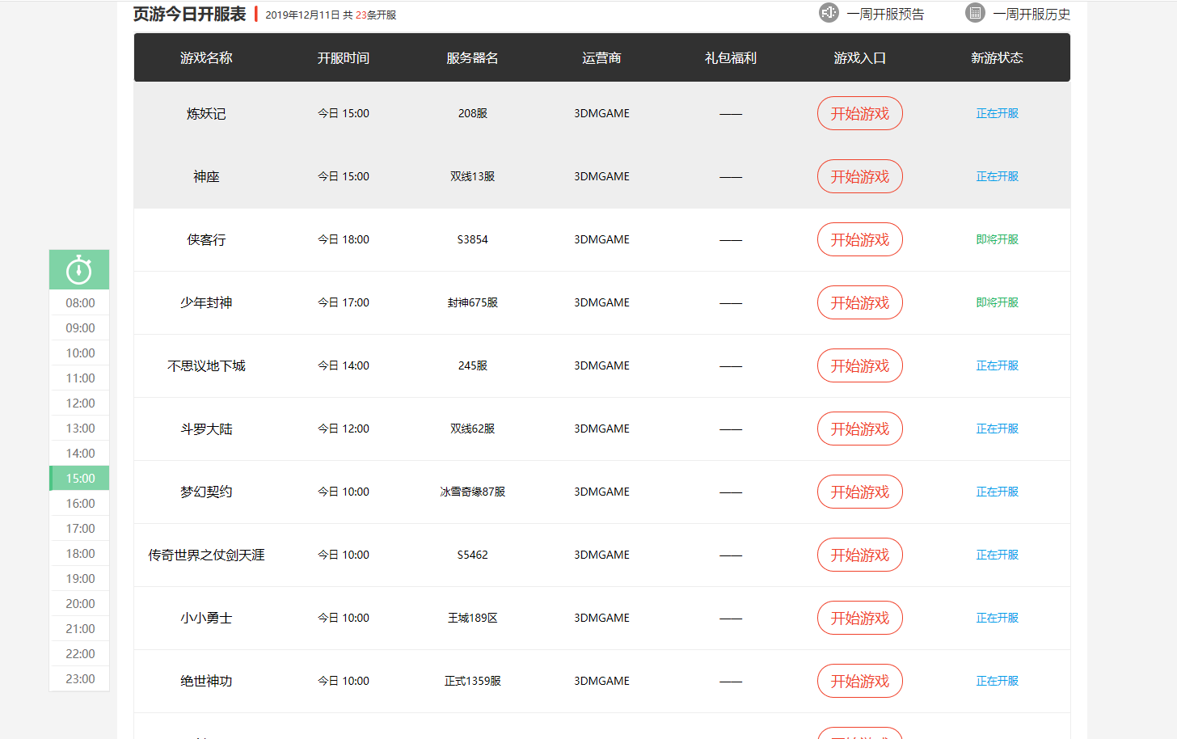The image size is (1177, 739).
Task: Switch to the 22:00 time slot
Action: point(80,653)
